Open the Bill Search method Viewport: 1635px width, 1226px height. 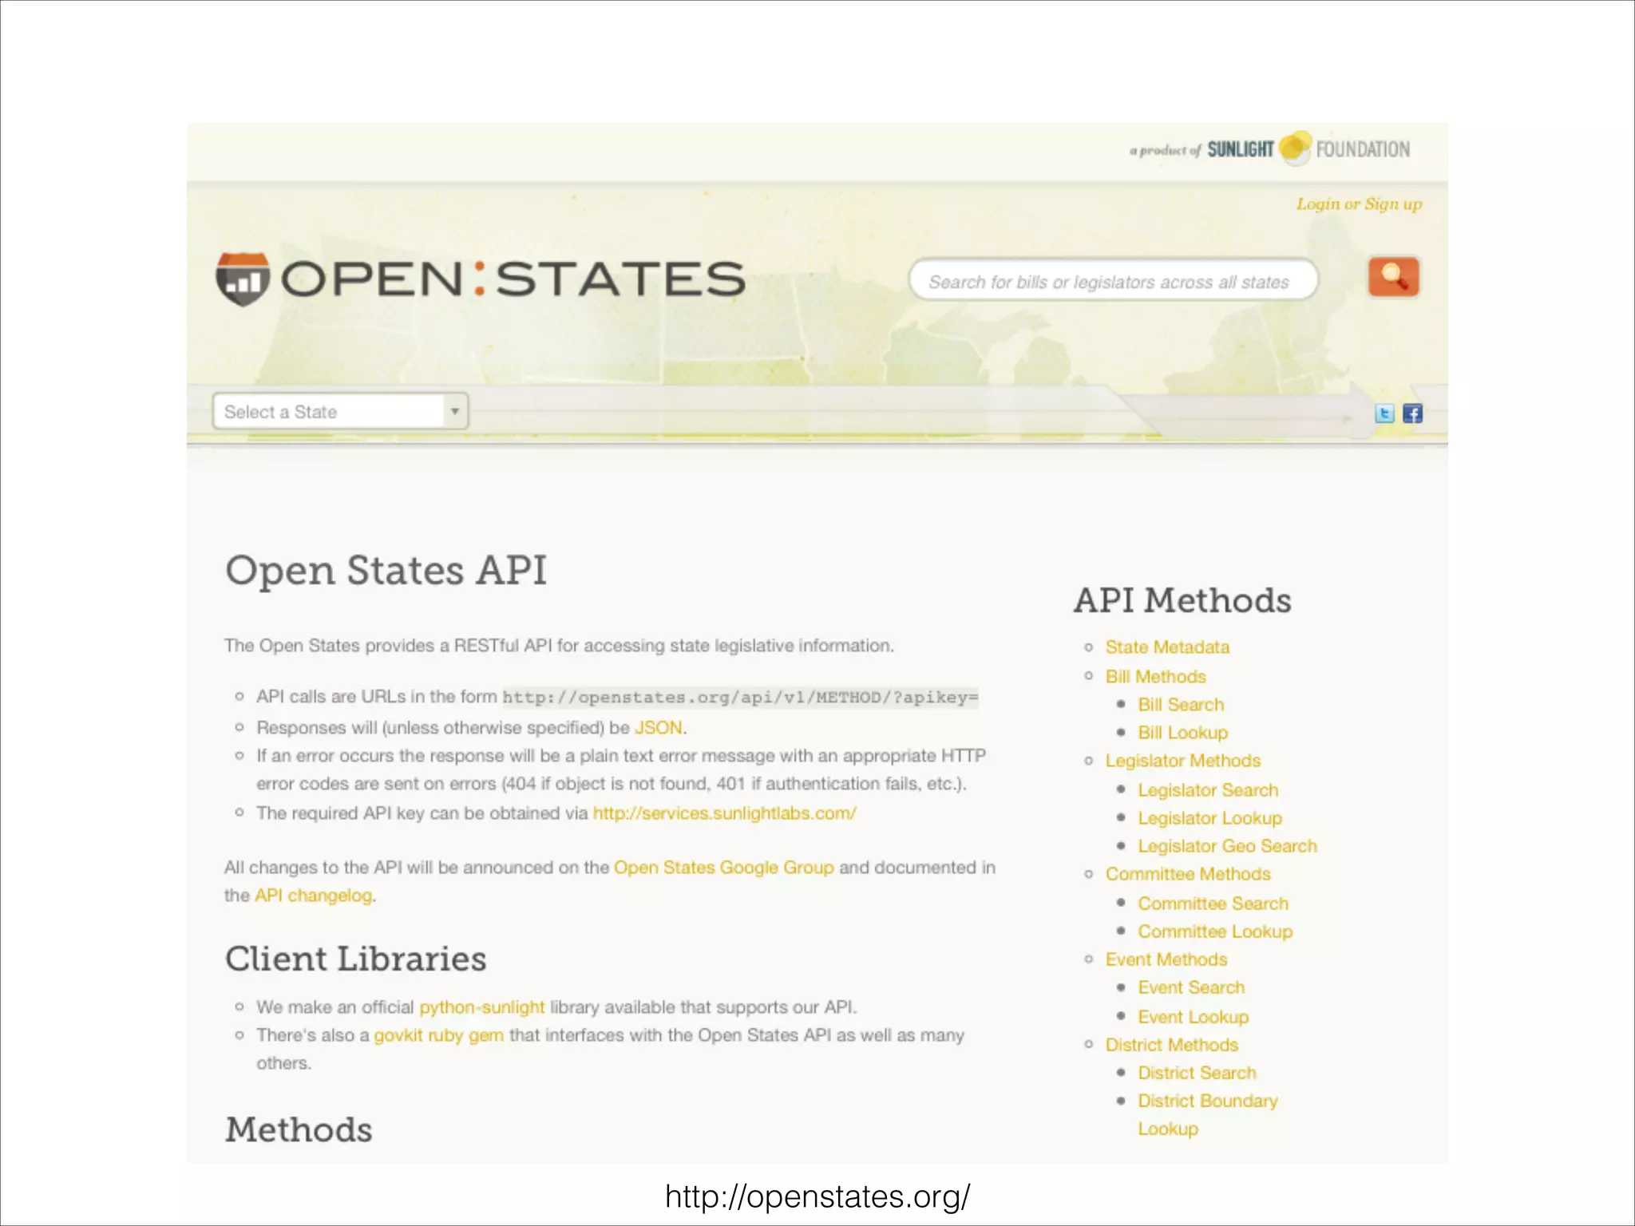[x=1181, y=705]
